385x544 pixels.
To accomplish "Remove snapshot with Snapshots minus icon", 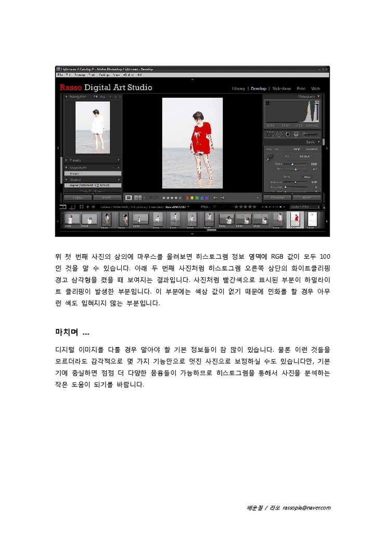I will pos(113,168).
